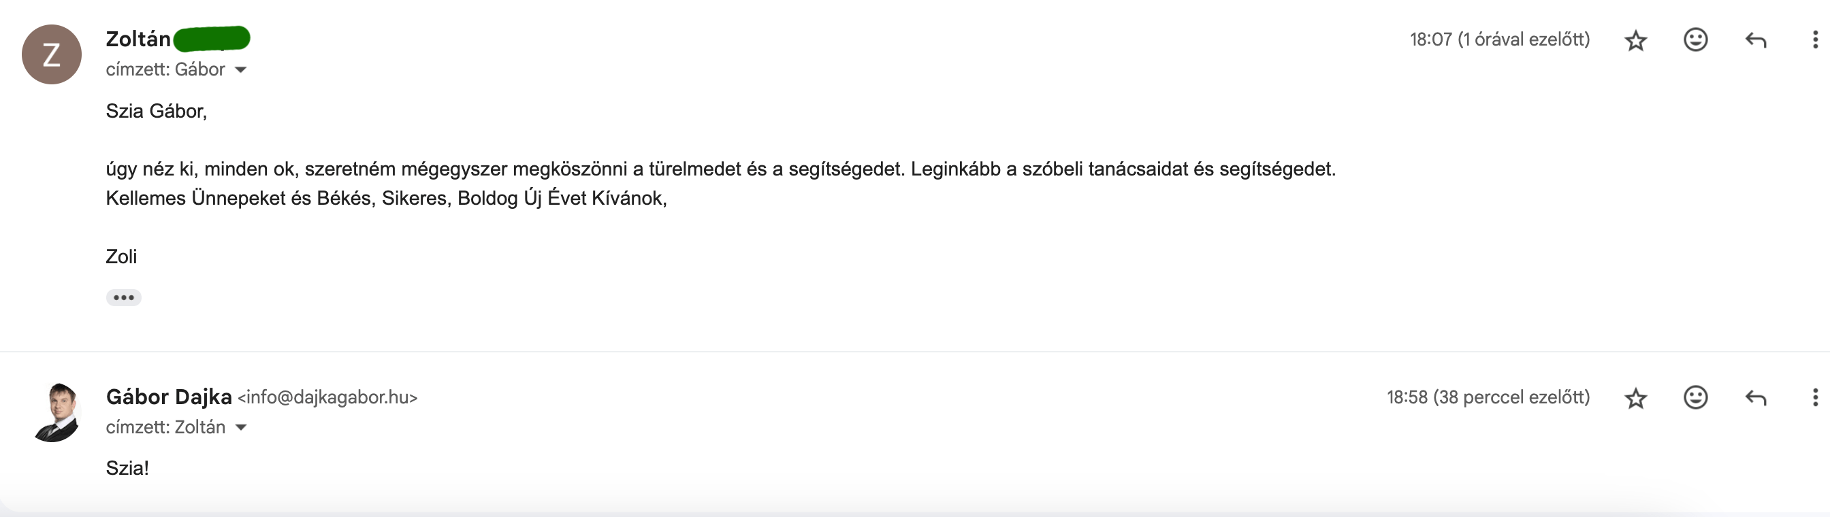The height and width of the screenshot is (517, 1830).
Task: Open sender name Zoltán
Action: pyautogui.click(x=138, y=39)
